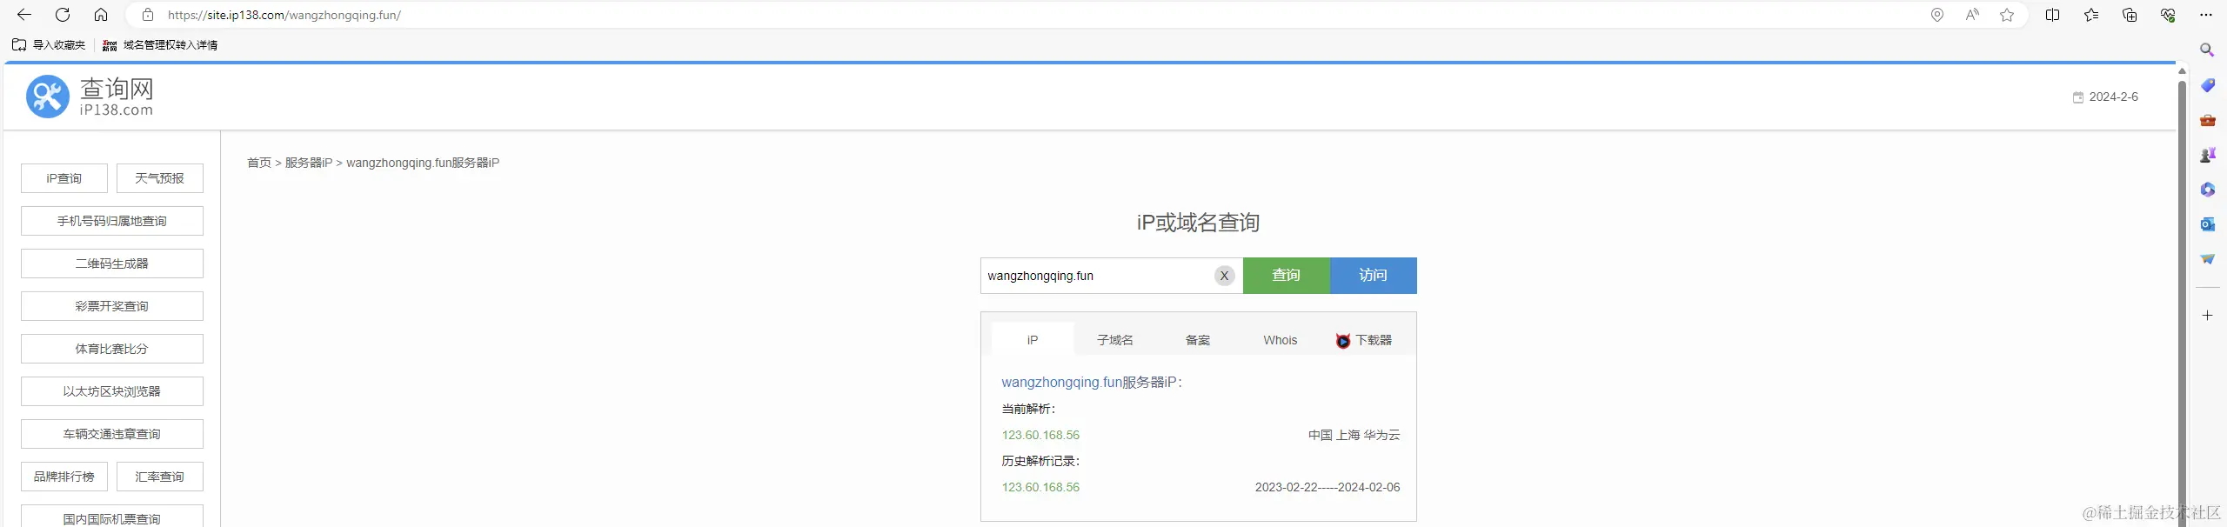Switch to the Whois tab
This screenshot has width=2227, height=527.
point(1280,340)
